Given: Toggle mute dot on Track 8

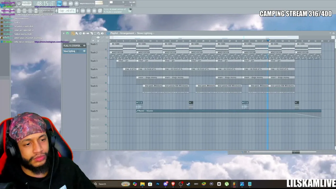Looking at the screenshot, I should (106, 108).
